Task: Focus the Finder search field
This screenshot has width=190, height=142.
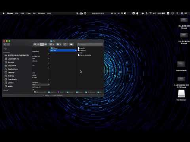Action: coord(90,45)
